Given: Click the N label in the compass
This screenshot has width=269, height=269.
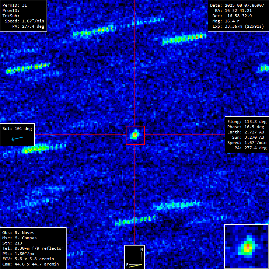Looking at the screenshot, I should pos(142,250).
